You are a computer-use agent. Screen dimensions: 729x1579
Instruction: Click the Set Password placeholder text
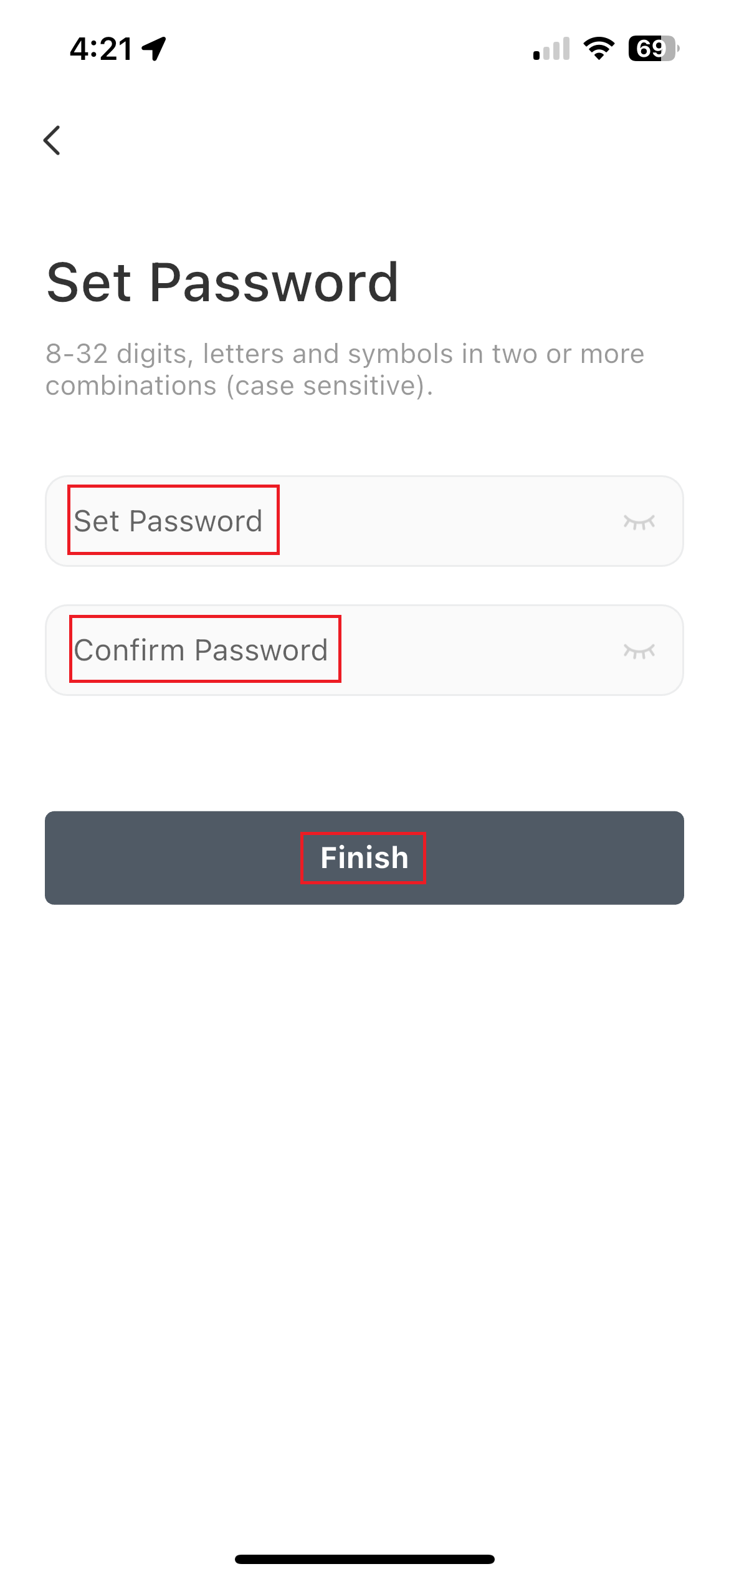pos(168,521)
